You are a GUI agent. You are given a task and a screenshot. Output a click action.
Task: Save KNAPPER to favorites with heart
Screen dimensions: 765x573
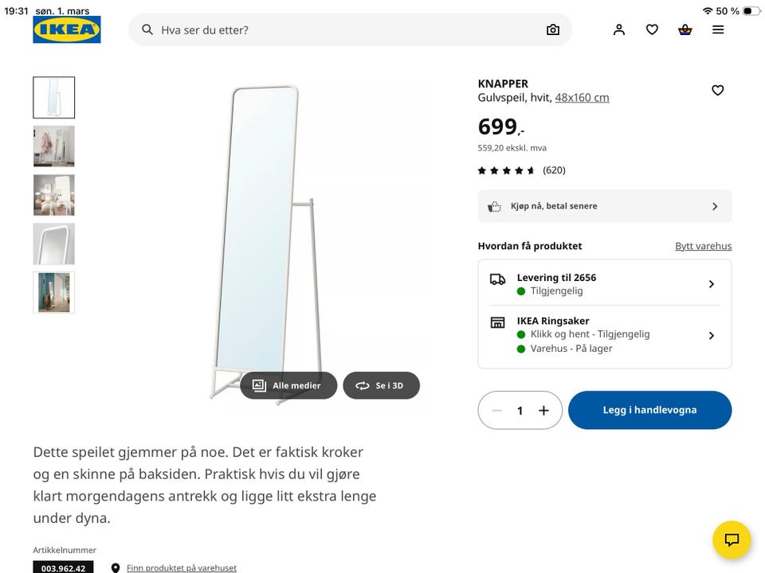pos(717,90)
